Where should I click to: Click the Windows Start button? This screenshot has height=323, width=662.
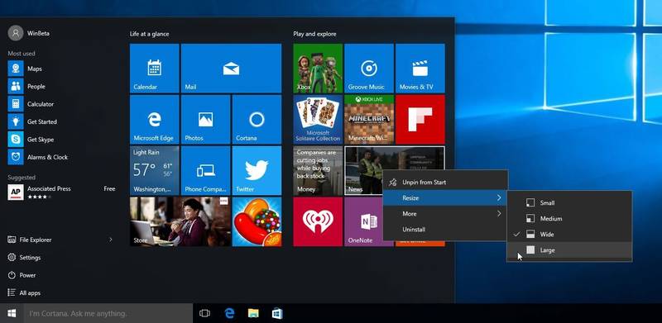[x=12, y=313]
